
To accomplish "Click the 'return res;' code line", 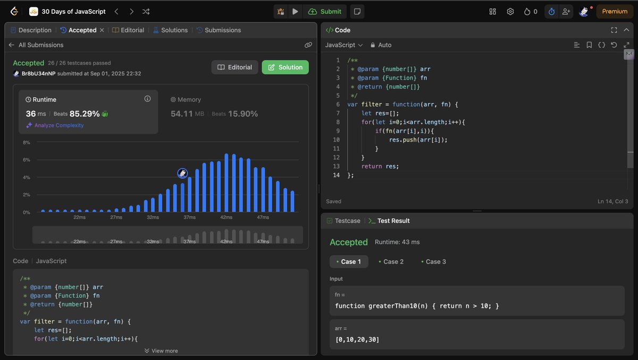I will tap(380, 166).
